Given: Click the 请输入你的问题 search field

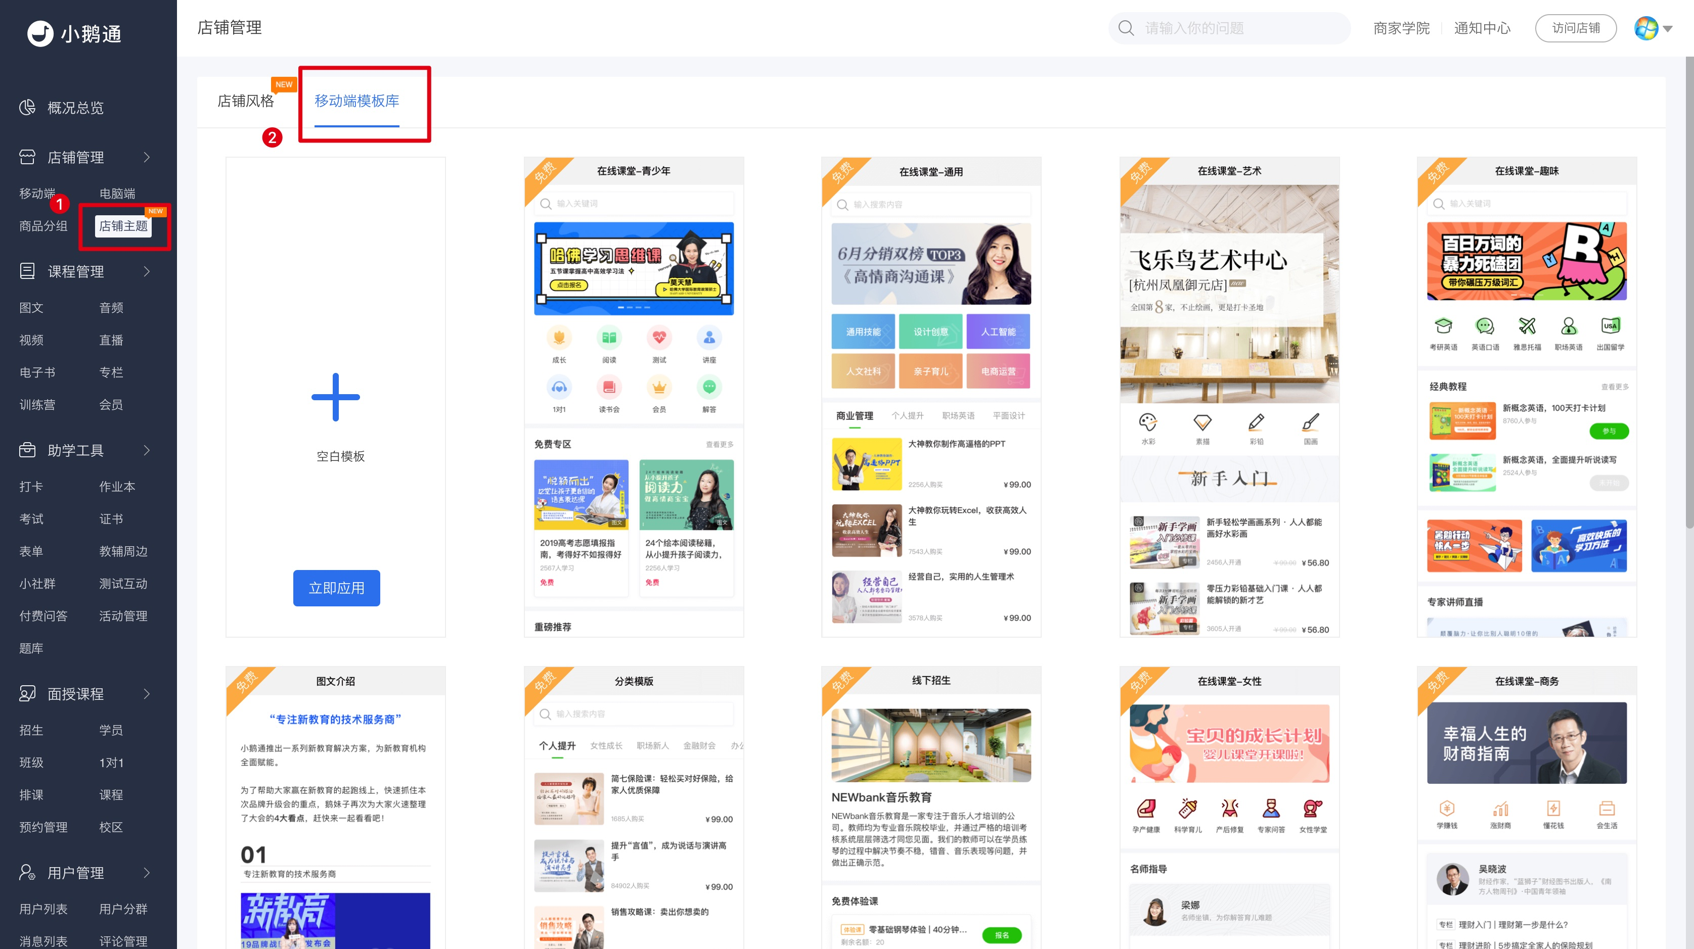Looking at the screenshot, I should (1229, 28).
